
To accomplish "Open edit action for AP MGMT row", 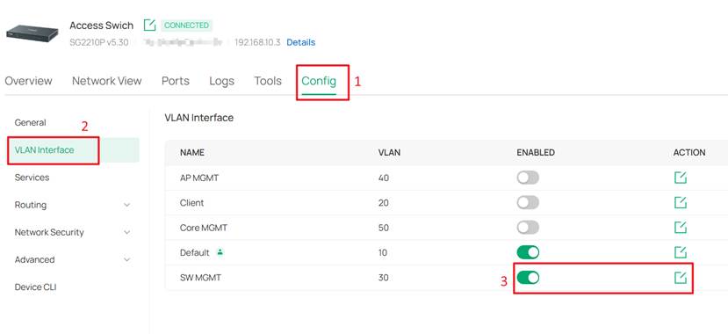I will point(681,178).
